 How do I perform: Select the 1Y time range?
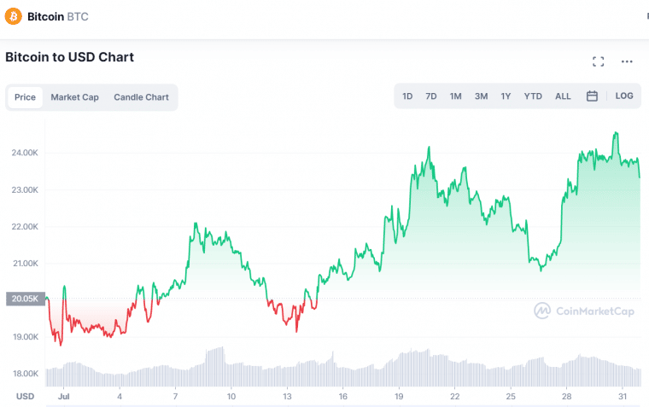(x=506, y=96)
